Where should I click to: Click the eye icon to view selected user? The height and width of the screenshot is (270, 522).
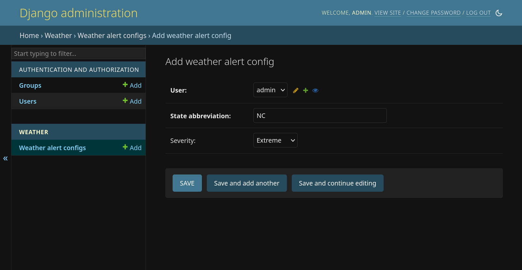pyautogui.click(x=315, y=91)
